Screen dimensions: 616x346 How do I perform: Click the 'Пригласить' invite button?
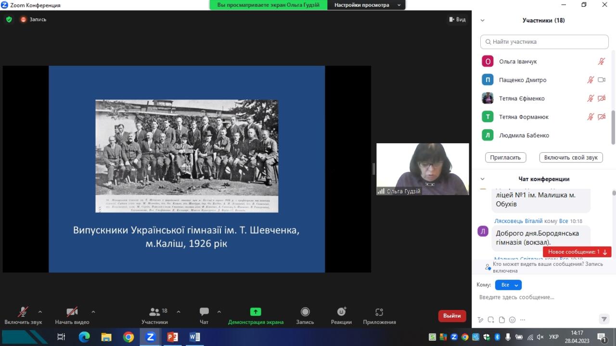click(505, 157)
